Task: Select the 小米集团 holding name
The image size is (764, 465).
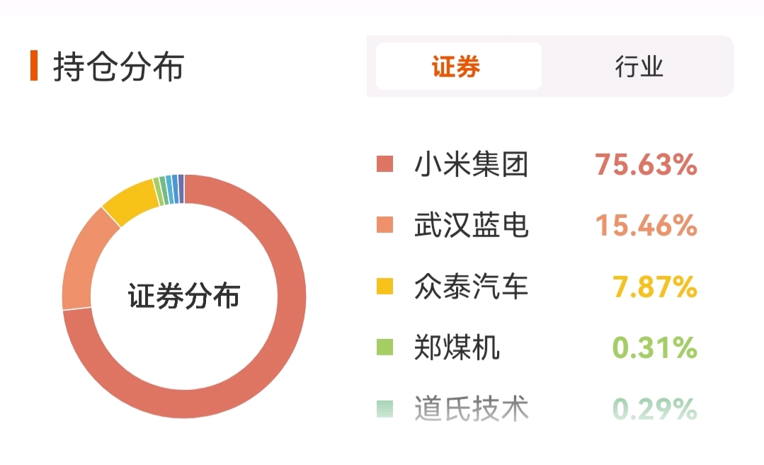Action: point(471,164)
